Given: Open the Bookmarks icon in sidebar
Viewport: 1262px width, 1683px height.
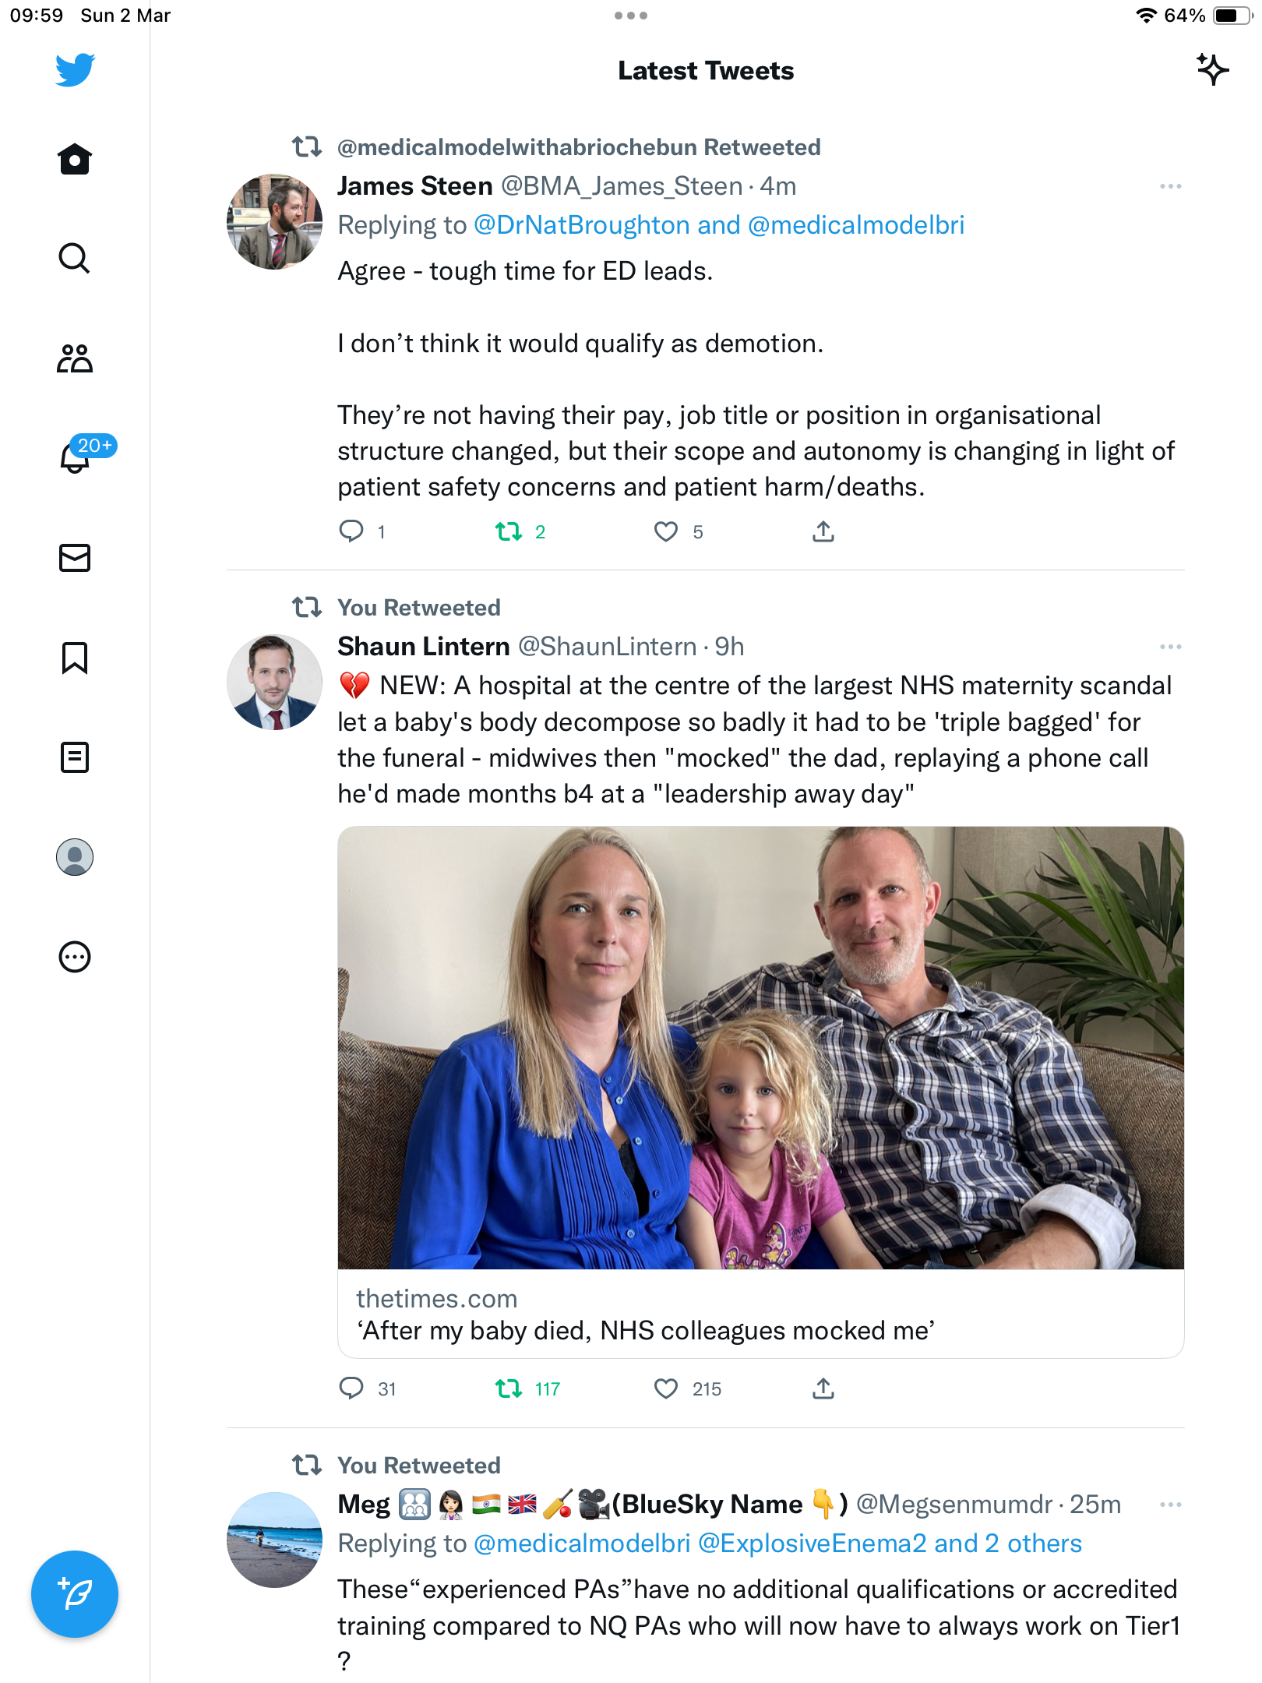Looking at the screenshot, I should [75, 658].
